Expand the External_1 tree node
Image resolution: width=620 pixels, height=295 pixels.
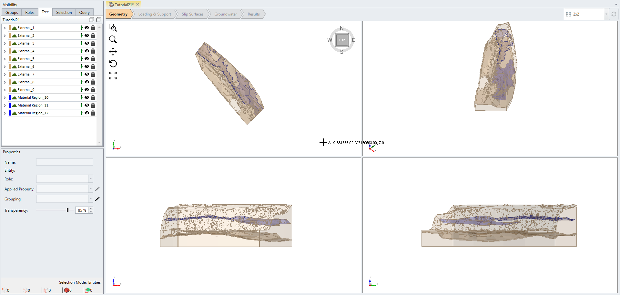(x=5, y=28)
